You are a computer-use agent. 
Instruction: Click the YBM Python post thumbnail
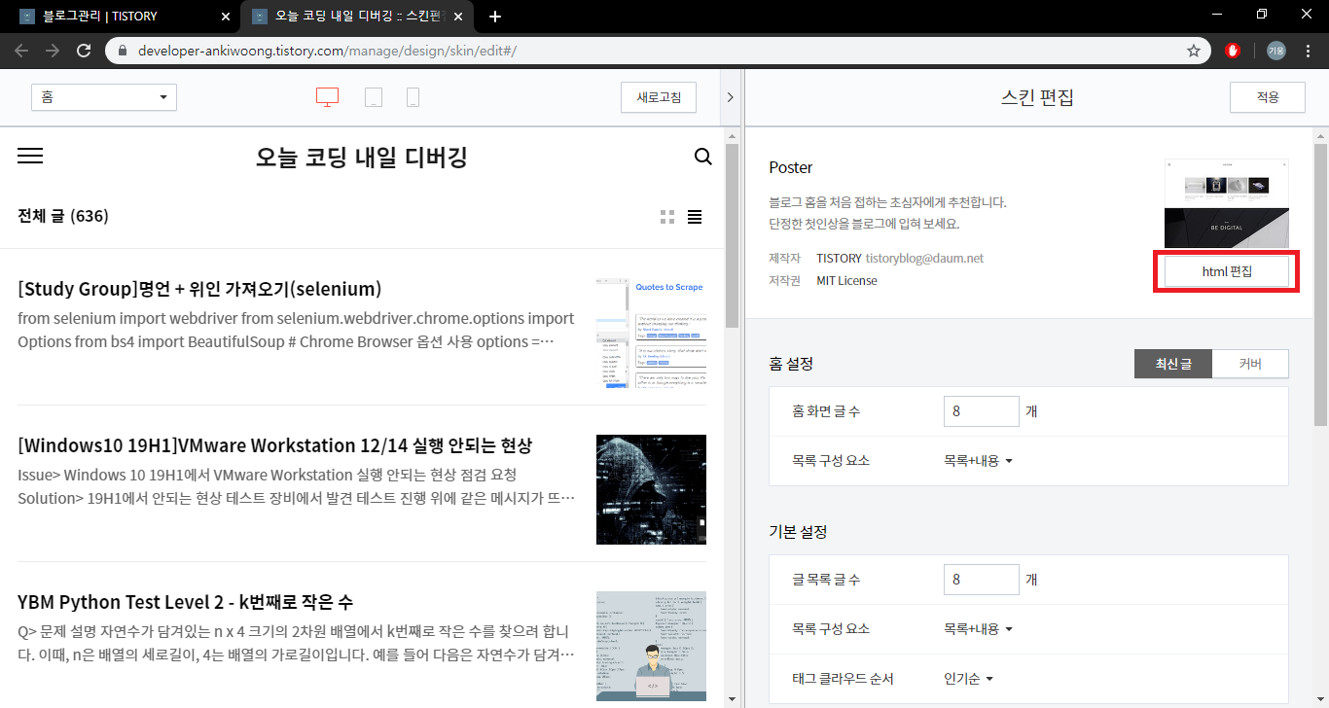coord(651,646)
